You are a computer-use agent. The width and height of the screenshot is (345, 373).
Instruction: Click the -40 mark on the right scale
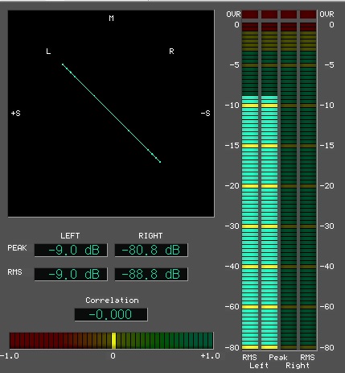click(x=327, y=267)
